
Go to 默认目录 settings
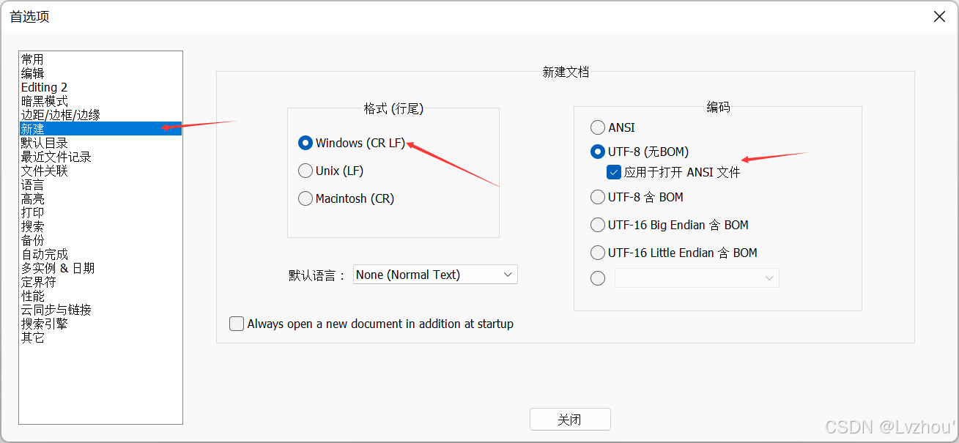(x=100, y=143)
